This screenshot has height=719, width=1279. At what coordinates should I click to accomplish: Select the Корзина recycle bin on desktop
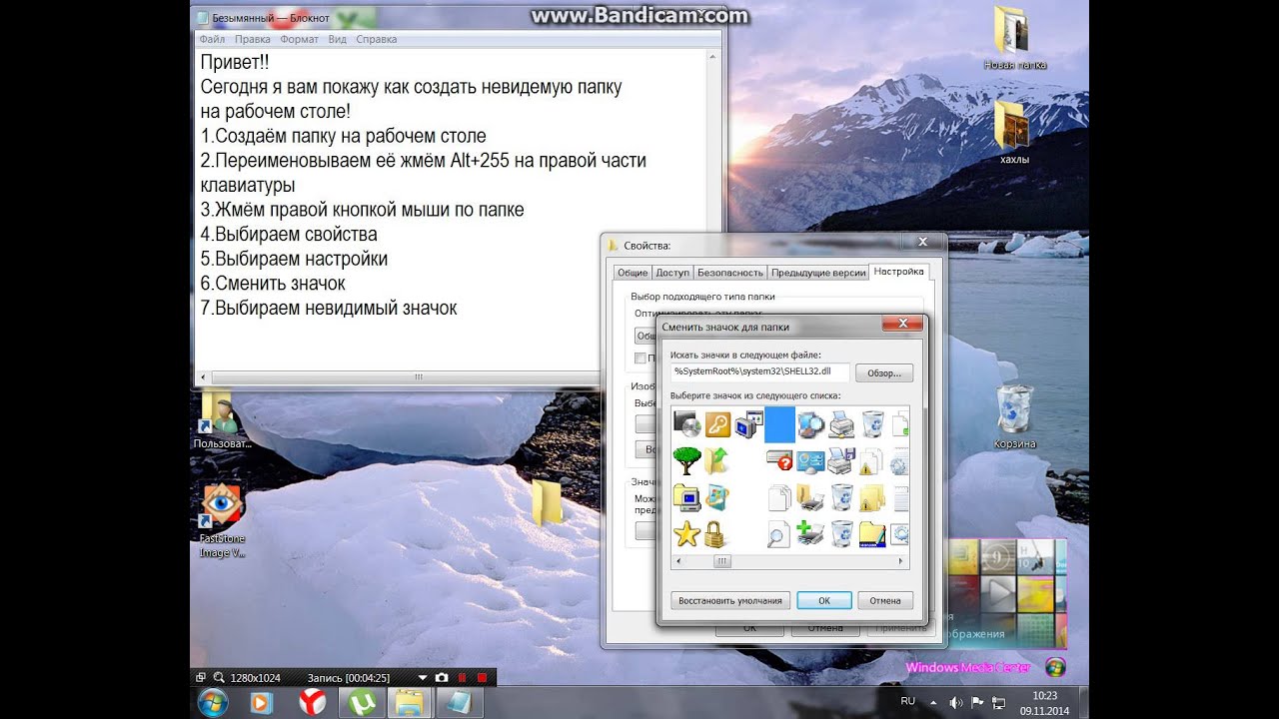tap(1014, 416)
